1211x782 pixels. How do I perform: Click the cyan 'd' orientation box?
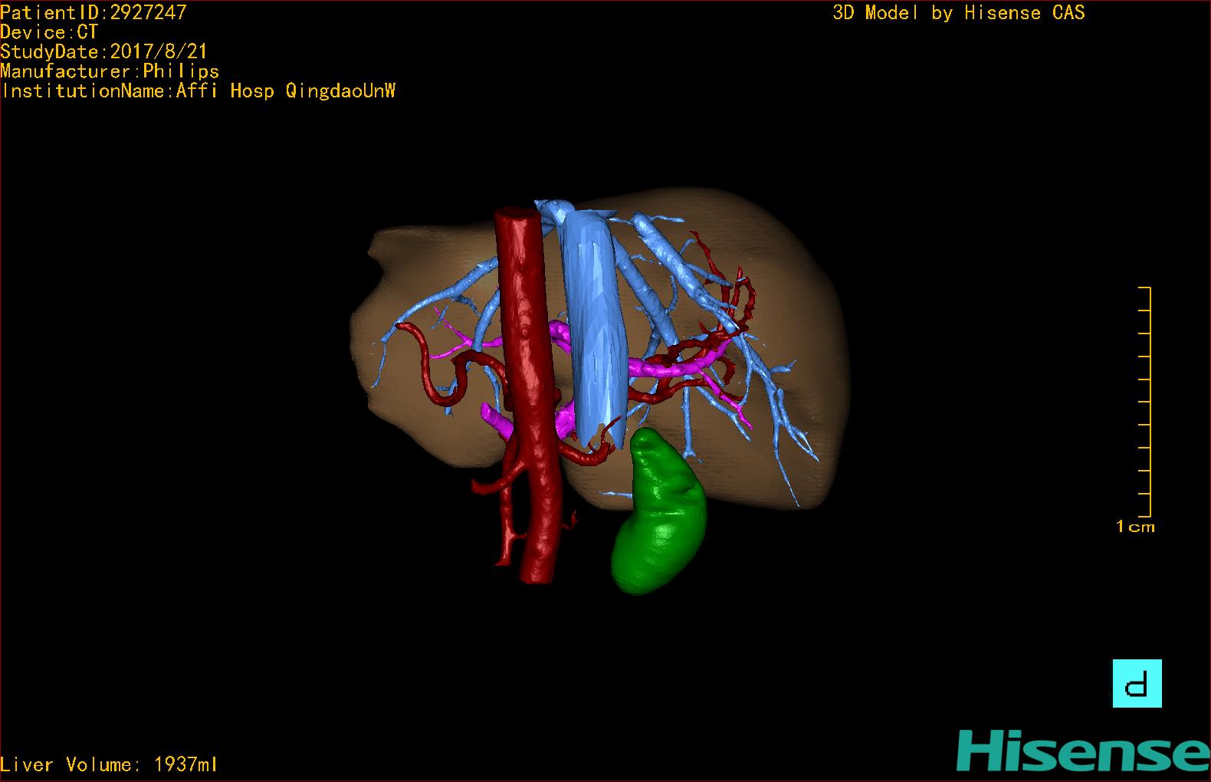tap(1137, 683)
